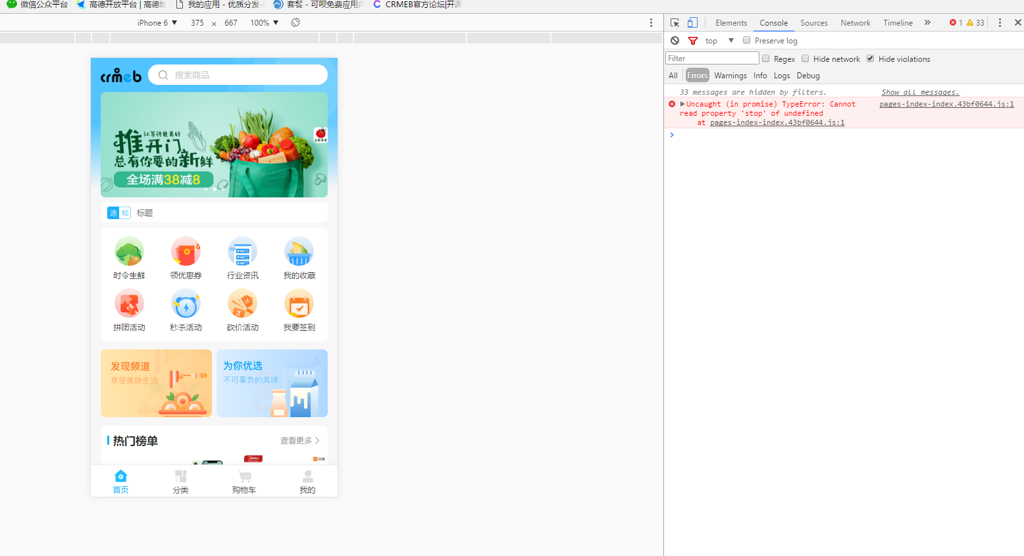1024x556 pixels.
Task: Click the 375 width field
Action: pyautogui.click(x=197, y=22)
